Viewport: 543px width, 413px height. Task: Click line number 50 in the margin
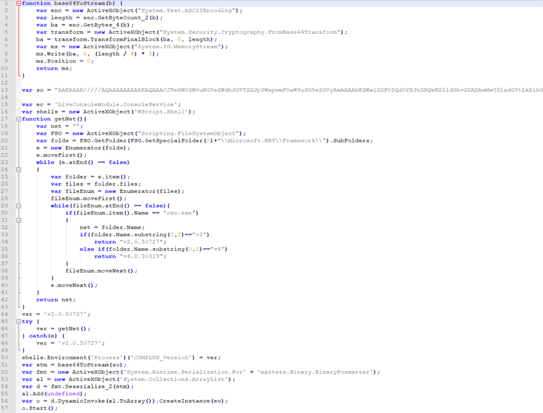pos(4,357)
